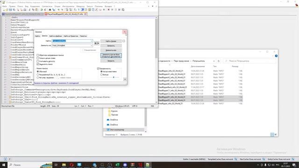Uncheck 'Зациклить поиск' checkbox
This screenshot has height=168, width=299.
pyautogui.click(x=38, y=64)
